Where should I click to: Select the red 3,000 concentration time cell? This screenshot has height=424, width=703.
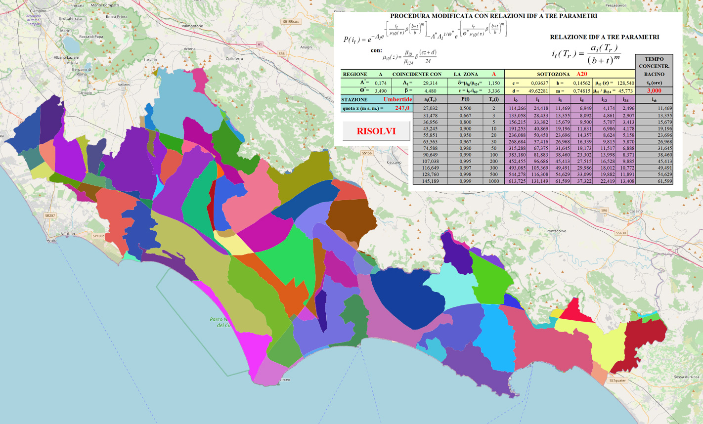[x=654, y=91]
